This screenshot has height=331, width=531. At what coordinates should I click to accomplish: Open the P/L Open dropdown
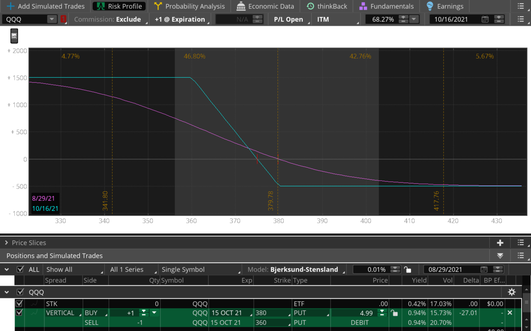point(290,19)
